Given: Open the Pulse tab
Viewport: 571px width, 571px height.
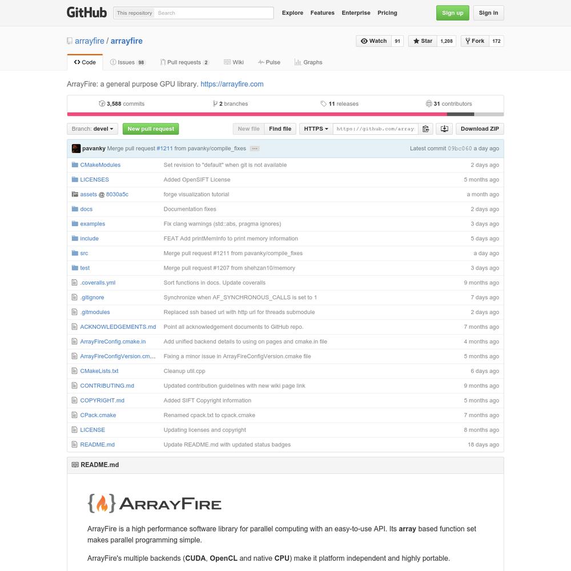Looking at the screenshot, I should tap(269, 62).
